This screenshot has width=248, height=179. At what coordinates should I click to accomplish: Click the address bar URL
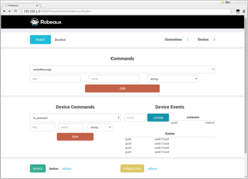click(57, 11)
